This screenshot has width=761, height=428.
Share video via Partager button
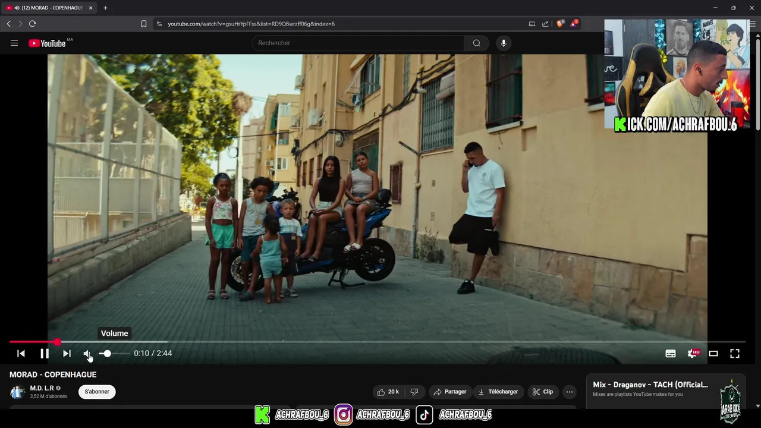(x=450, y=392)
